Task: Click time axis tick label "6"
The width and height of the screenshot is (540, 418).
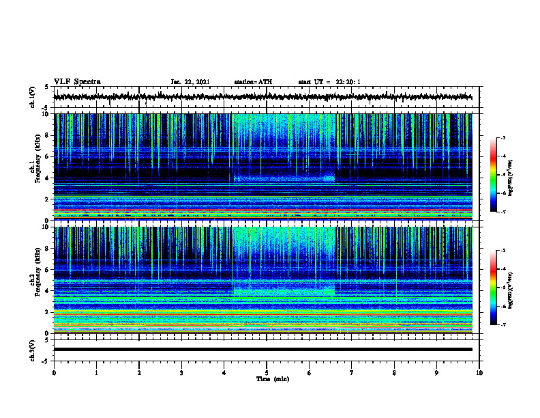Action: tap(310, 373)
